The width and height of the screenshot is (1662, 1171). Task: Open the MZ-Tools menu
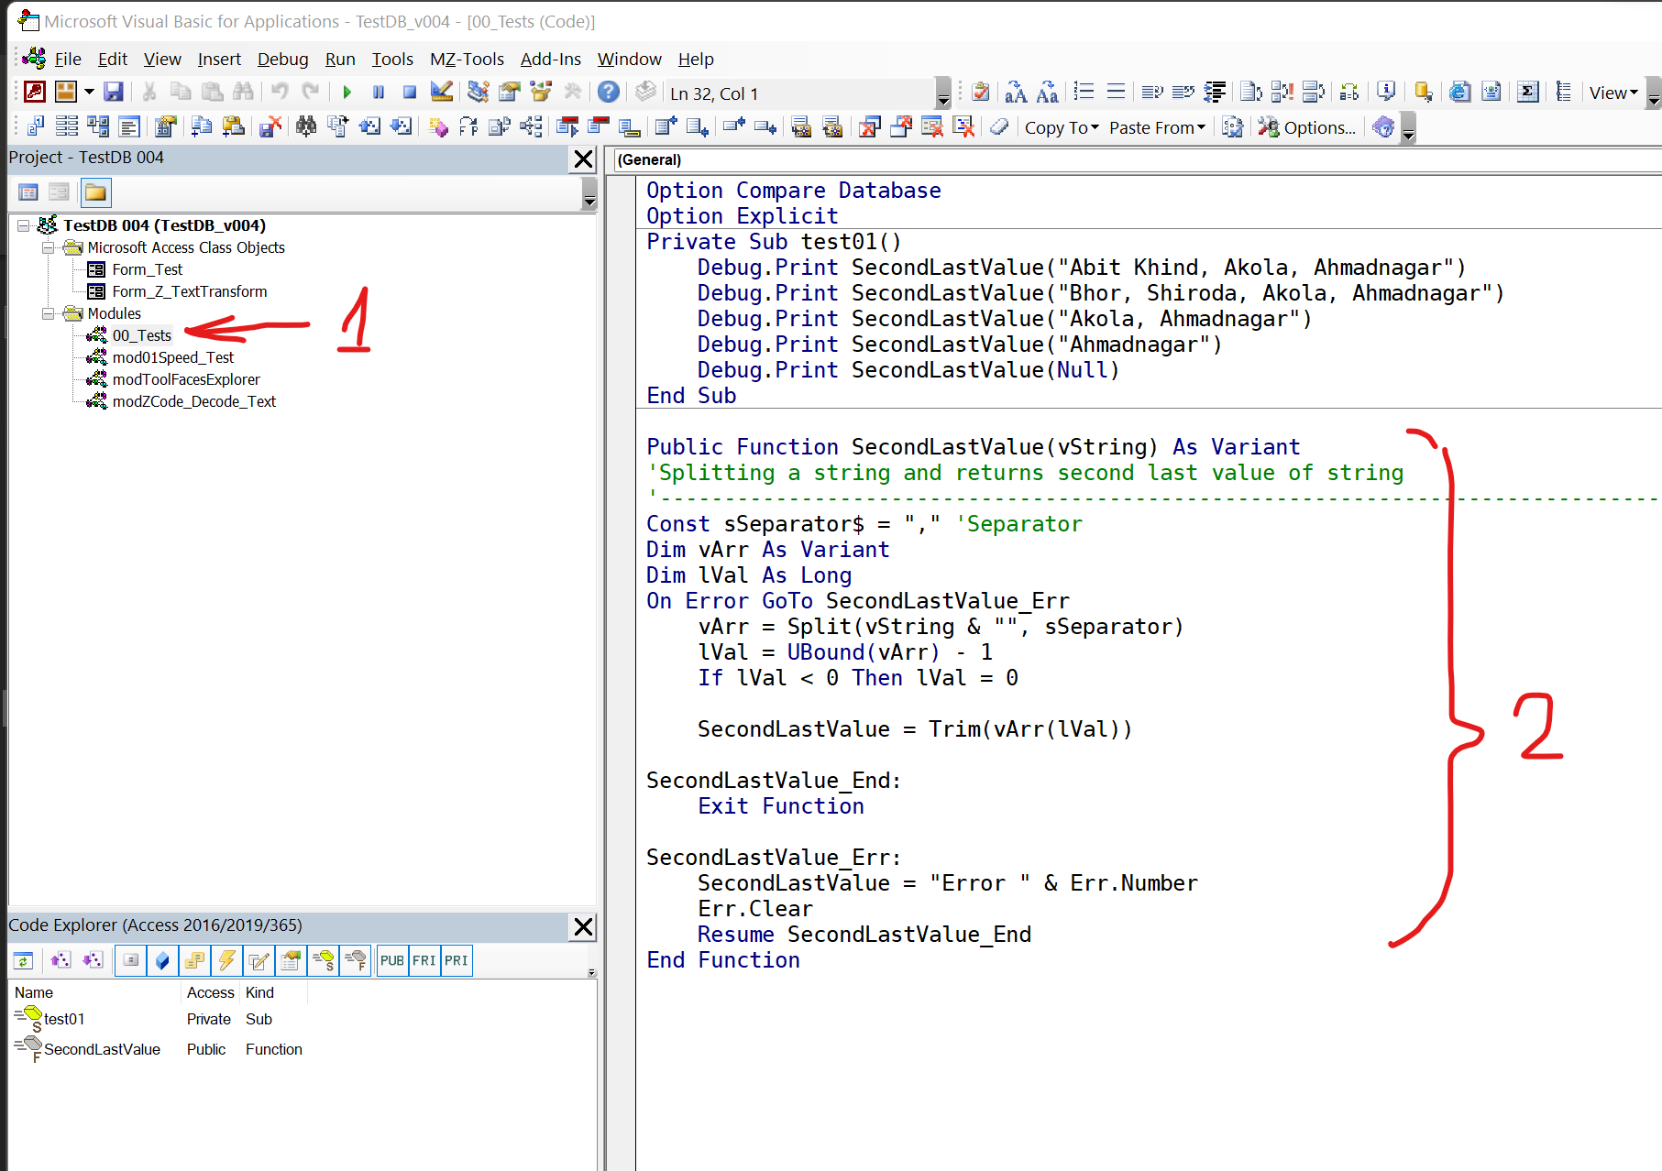click(x=467, y=60)
